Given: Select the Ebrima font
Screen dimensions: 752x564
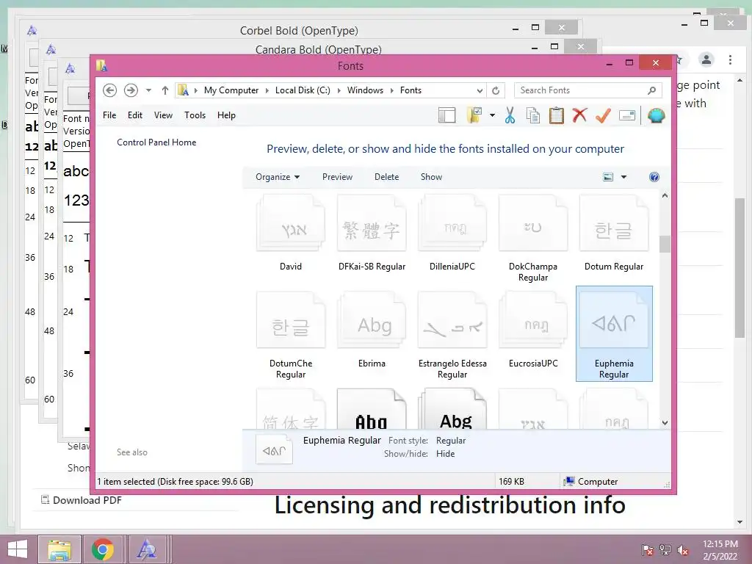Looking at the screenshot, I should coord(372,330).
